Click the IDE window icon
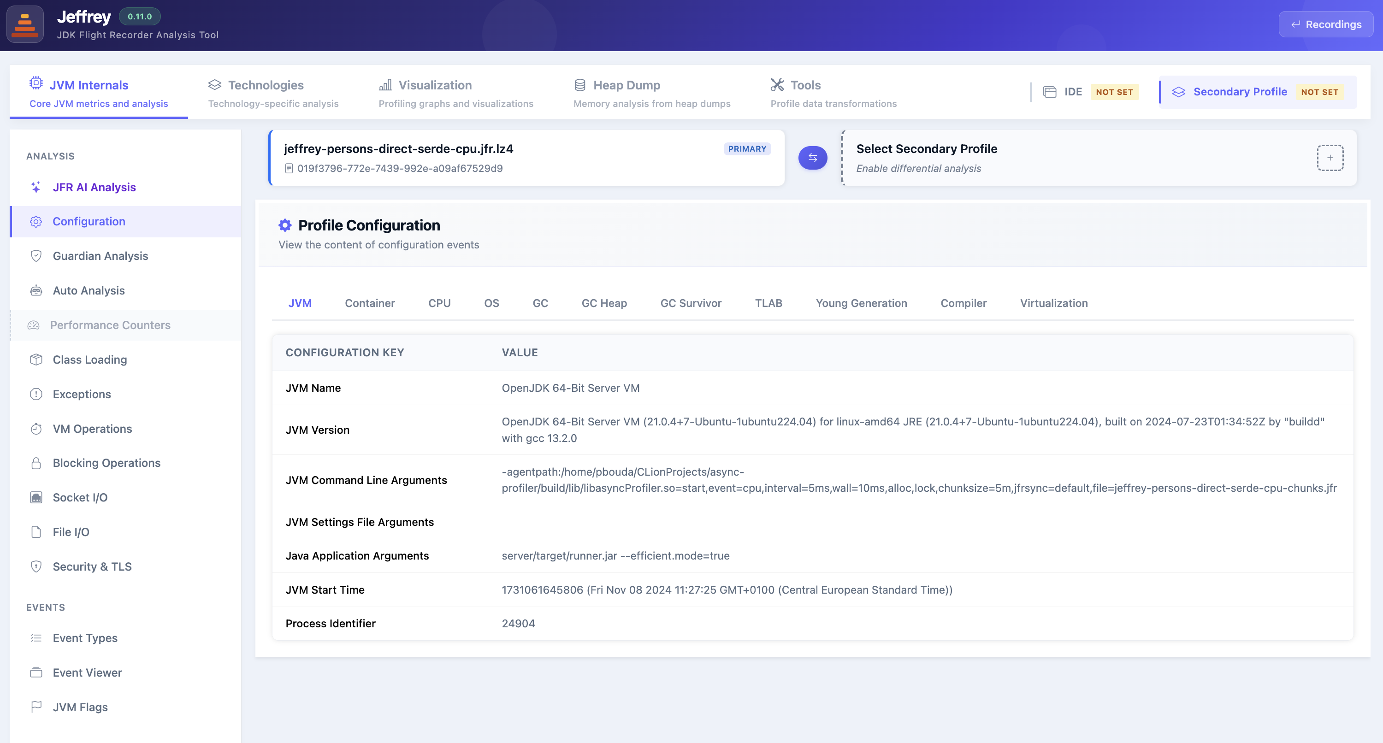The height and width of the screenshot is (743, 1383). click(1050, 92)
